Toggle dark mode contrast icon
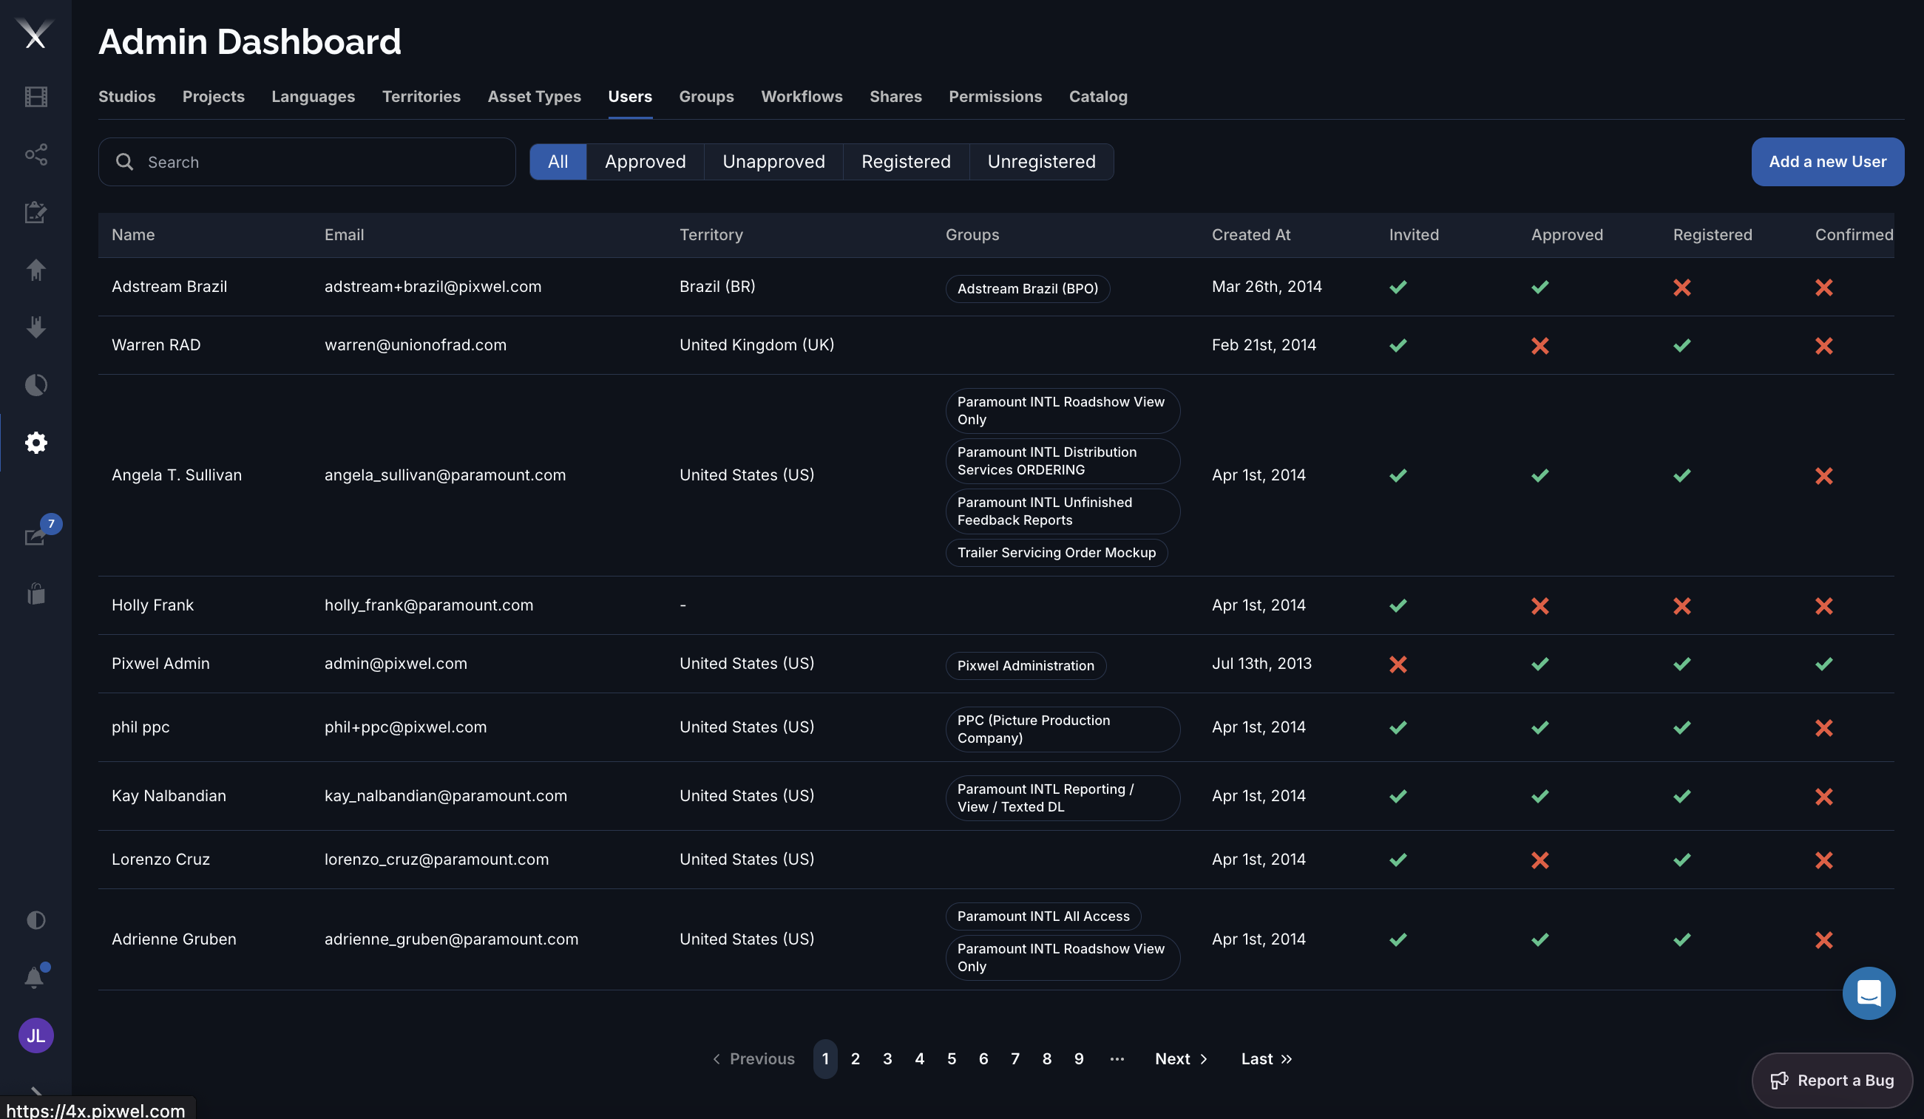 [36, 919]
